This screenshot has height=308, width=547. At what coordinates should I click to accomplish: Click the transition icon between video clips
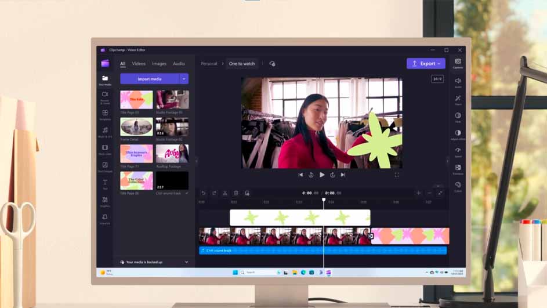[x=371, y=236]
